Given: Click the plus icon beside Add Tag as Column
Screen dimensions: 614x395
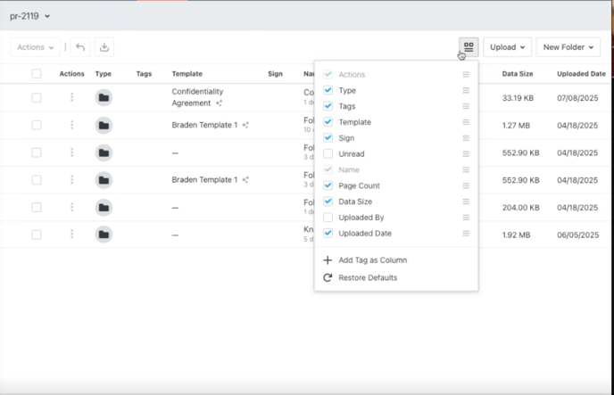Looking at the screenshot, I should point(328,260).
